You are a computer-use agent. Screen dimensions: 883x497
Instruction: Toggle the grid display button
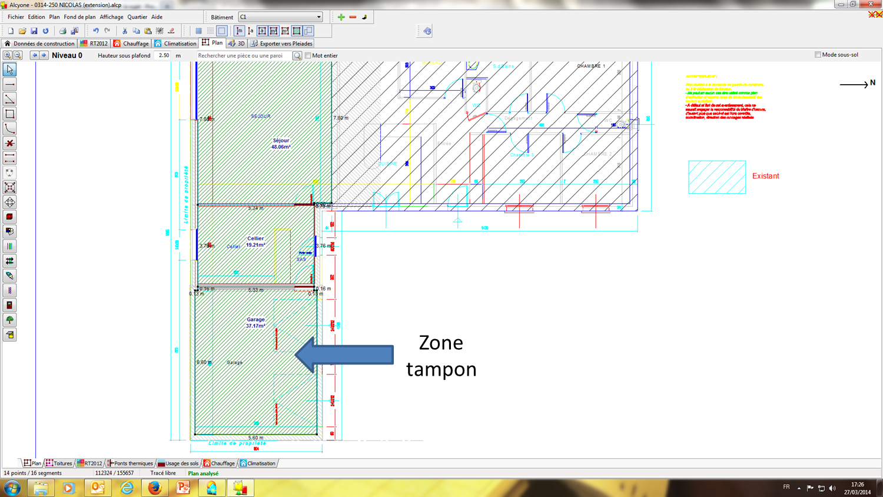(198, 31)
